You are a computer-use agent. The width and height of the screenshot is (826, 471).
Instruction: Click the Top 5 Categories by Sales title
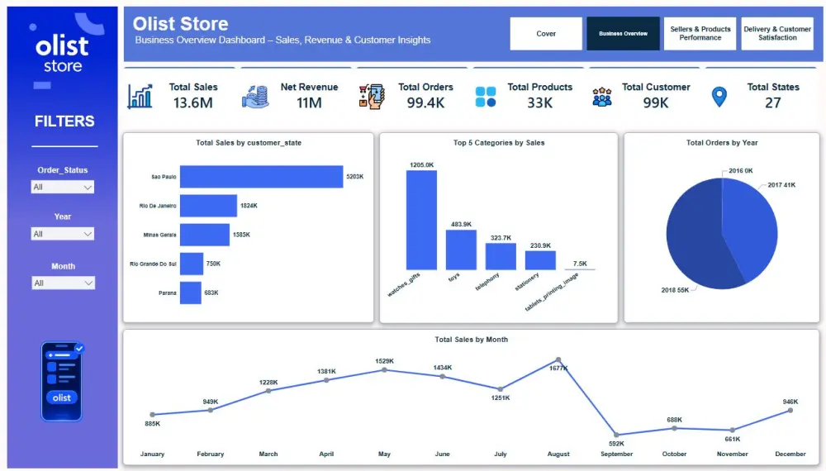tap(499, 143)
